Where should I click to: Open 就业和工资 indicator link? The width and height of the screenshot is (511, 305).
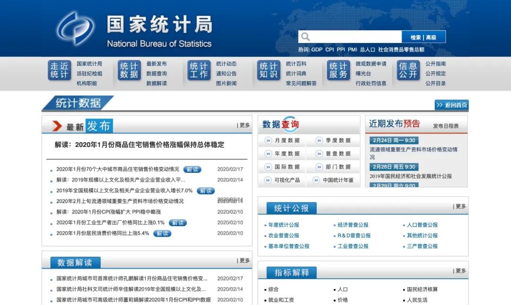(x=281, y=300)
